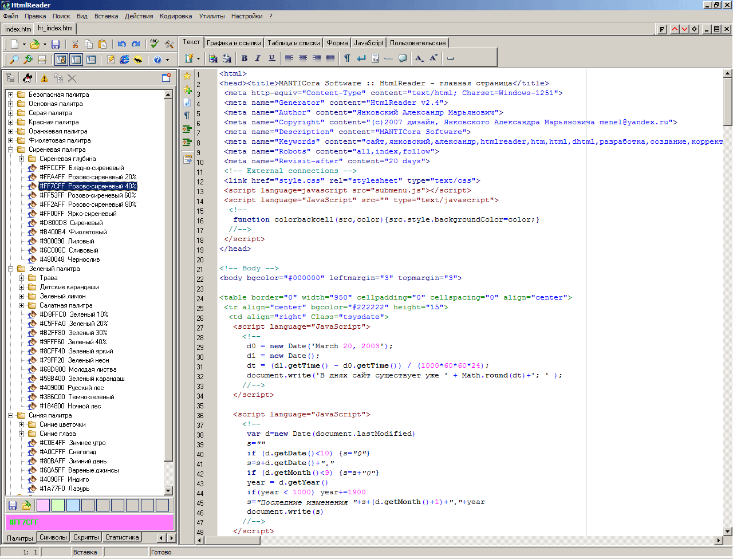Click the Find and Replace icon
Viewport: 733px width, 559px height.
(27, 60)
